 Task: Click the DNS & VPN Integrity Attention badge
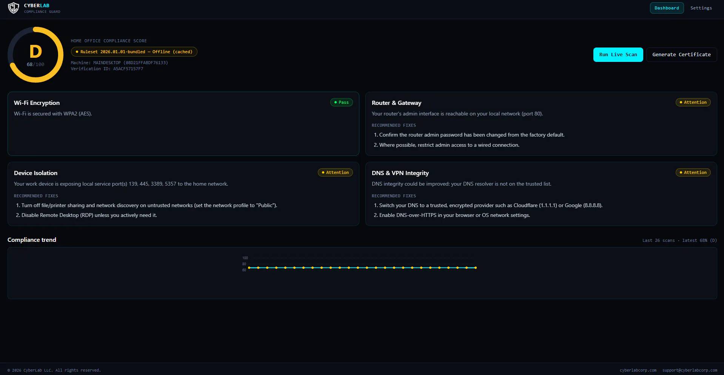point(693,172)
